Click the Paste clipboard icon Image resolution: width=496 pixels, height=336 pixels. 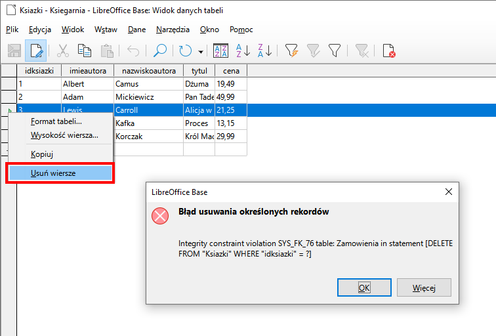[107, 51]
